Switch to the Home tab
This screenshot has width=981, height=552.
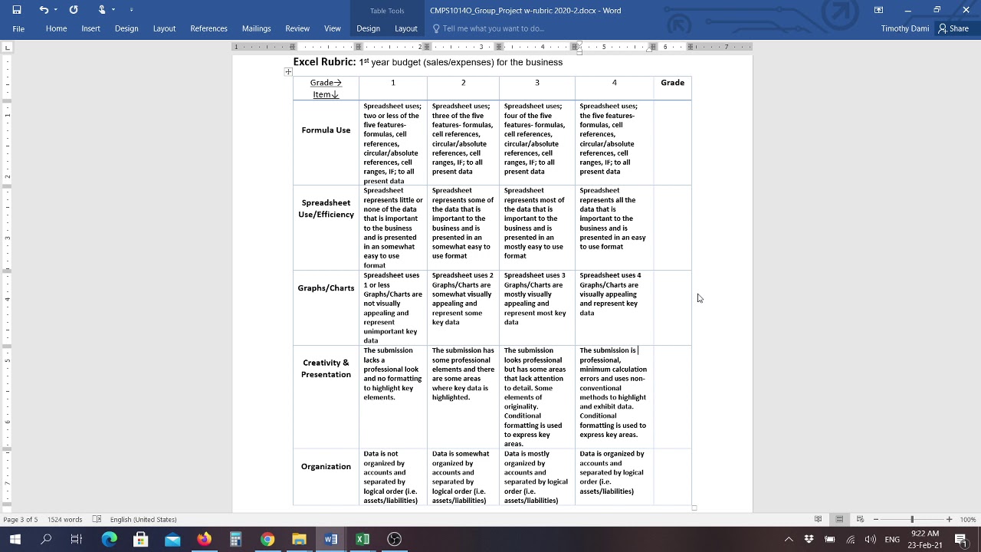pos(56,28)
